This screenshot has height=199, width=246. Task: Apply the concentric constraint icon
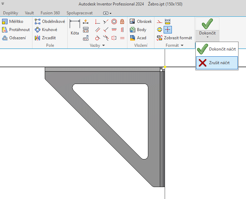114,22
